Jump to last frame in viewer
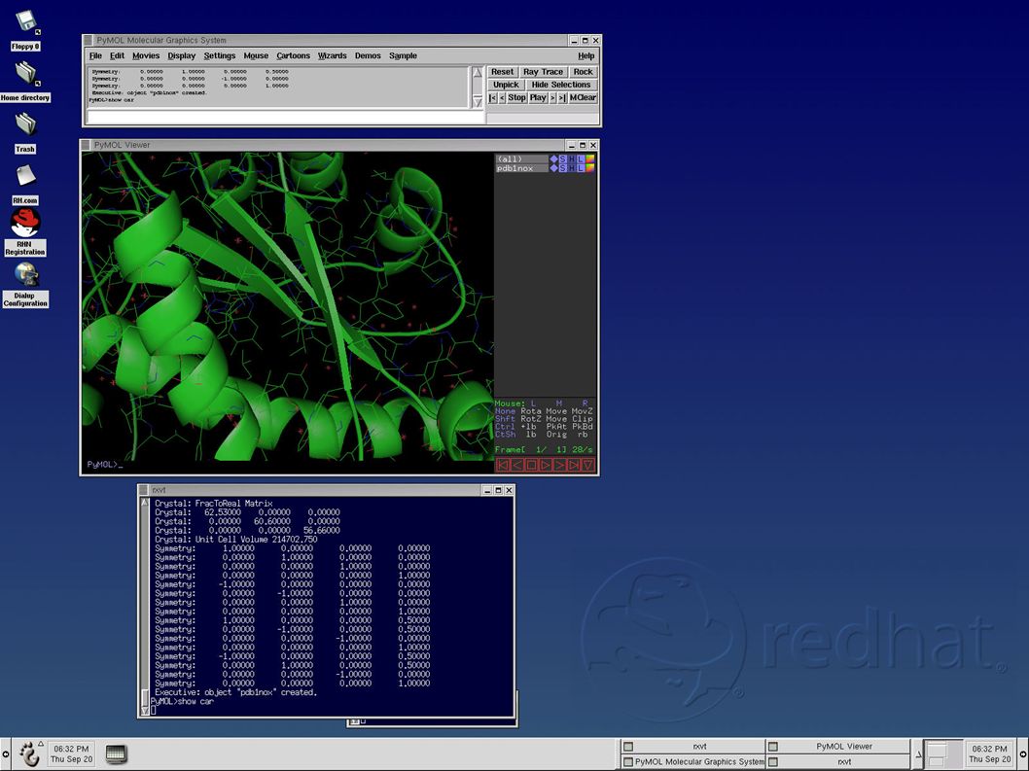Image resolution: width=1029 pixels, height=771 pixels. [574, 465]
